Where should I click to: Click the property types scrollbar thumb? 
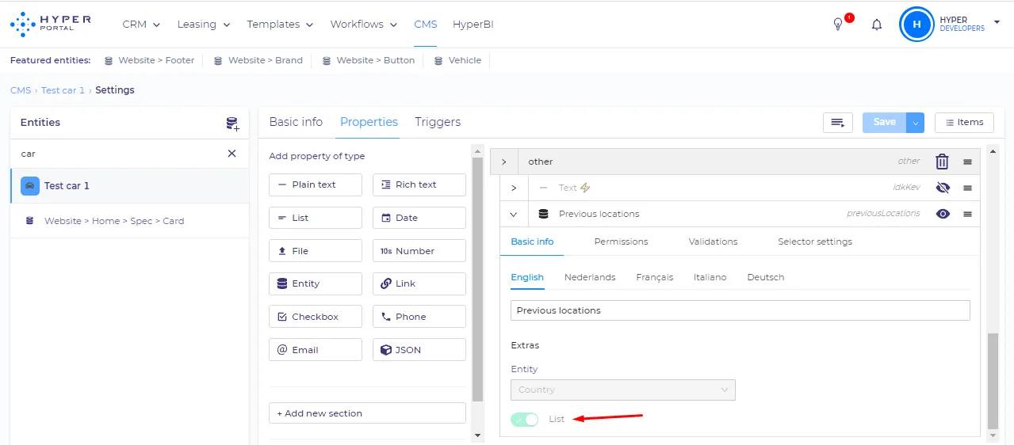pos(477,279)
